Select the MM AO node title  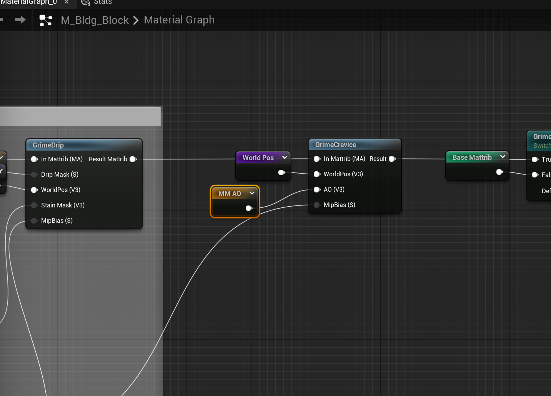click(x=230, y=194)
